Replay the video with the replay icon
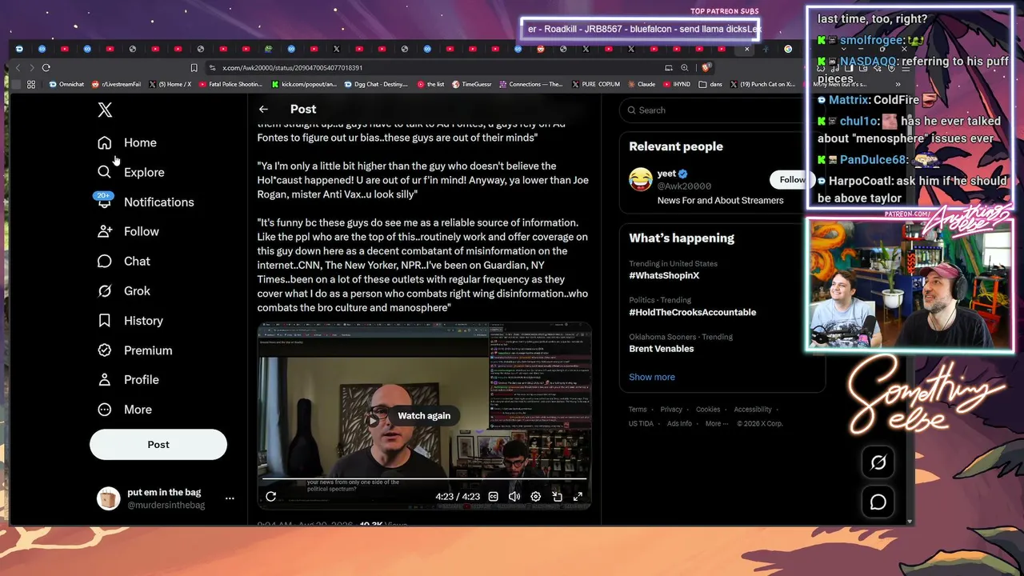Screen dimensions: 1024x576 pyautogui.click(x=271, y=496)
